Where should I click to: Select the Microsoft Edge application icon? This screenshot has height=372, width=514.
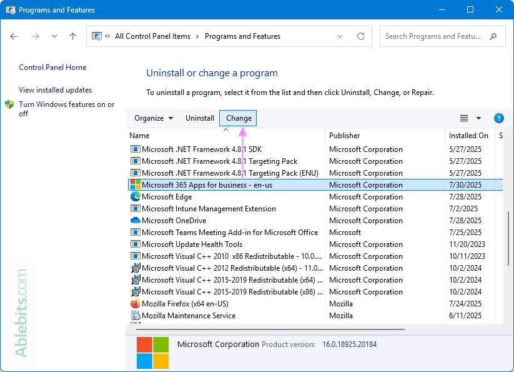[x=134, y=196]
